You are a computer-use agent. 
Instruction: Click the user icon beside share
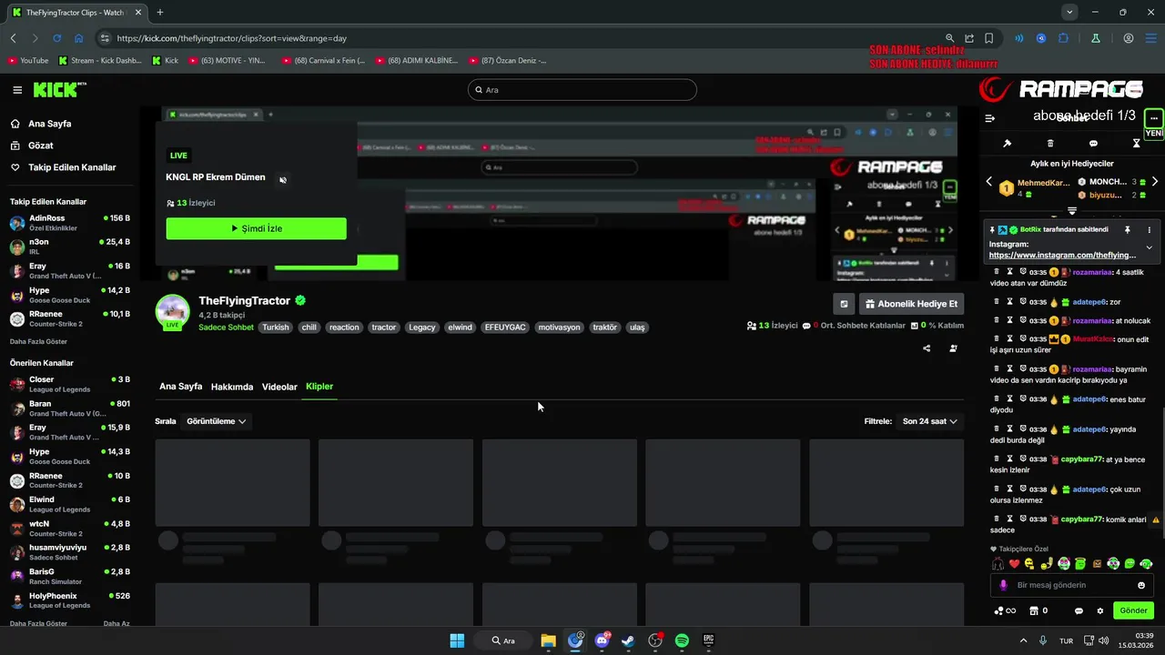(953, 348)
